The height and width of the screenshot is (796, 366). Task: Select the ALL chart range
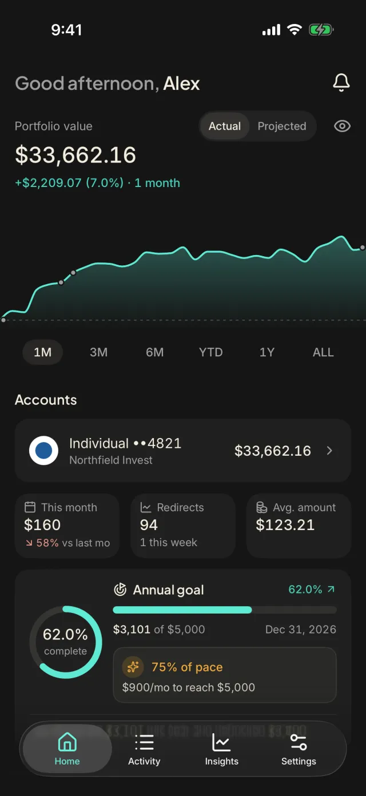[x=323, y=352]
